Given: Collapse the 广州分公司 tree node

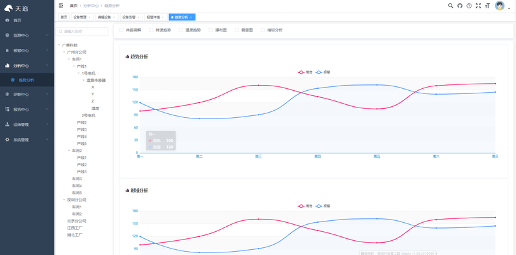Looking at the screenshot, I should [64, 52].
